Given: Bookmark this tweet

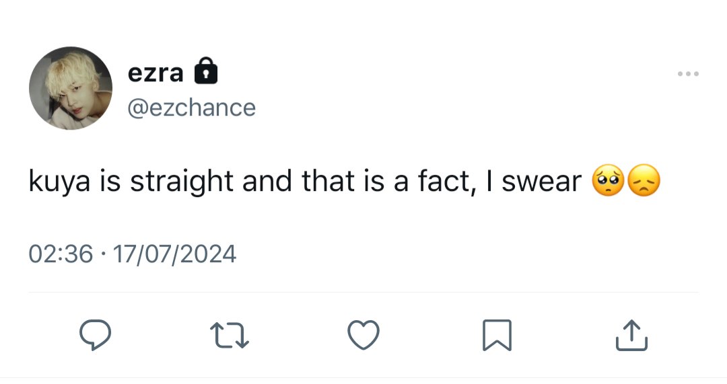Looking at the screenshot, I should pyautogui.click(x=497, y=335).
